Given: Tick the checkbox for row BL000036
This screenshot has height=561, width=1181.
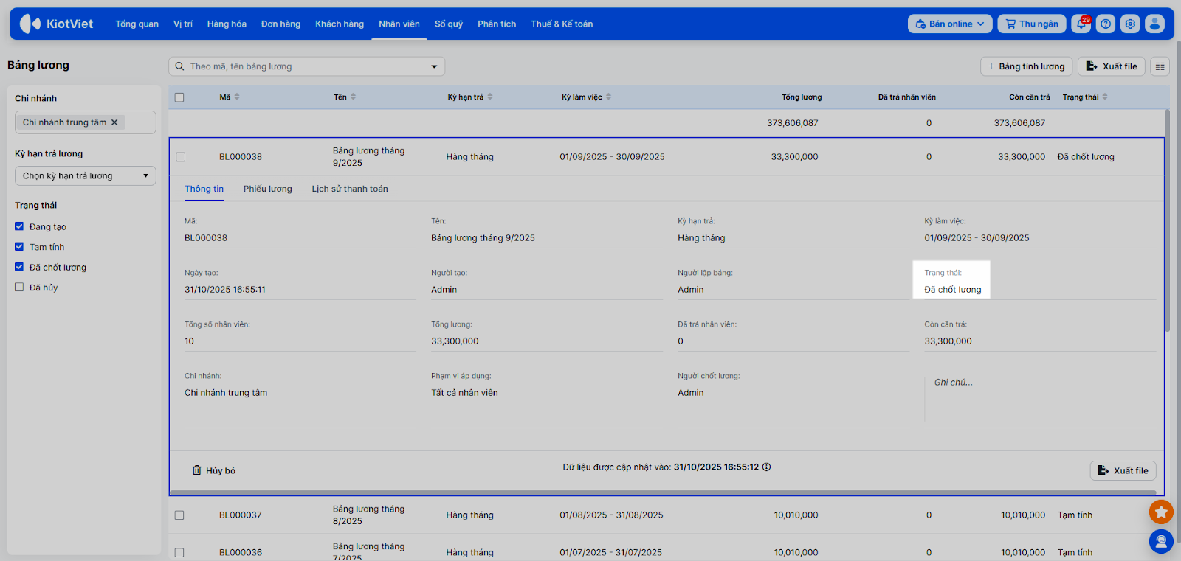Looking at the screenshot, I should click(179, 552).
